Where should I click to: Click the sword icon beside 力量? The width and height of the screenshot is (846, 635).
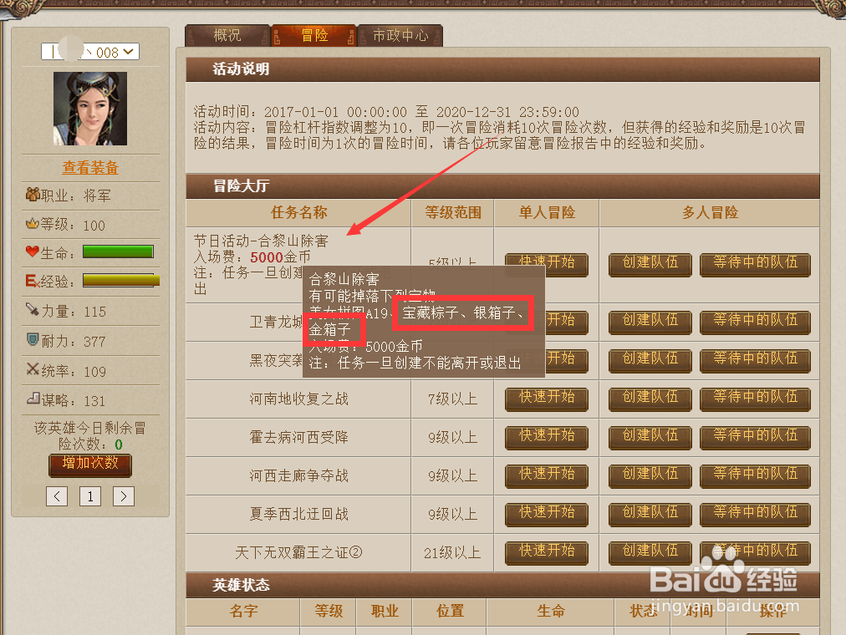(x=33, y=309)
